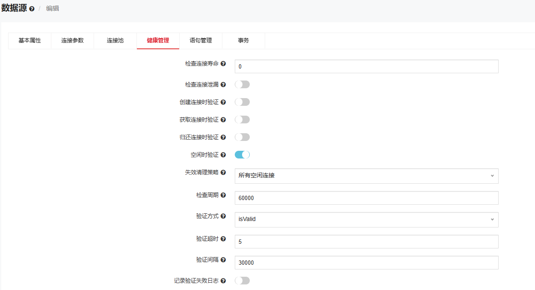
Task: Click help icon beside 验证间隔
Action: [x=223, y=260]
